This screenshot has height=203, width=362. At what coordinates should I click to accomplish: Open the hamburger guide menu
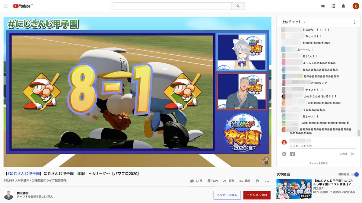[x=5, y=6]
